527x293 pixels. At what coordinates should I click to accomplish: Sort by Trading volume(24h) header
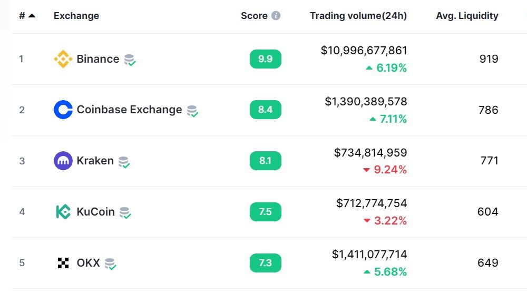tap(358, 16)
